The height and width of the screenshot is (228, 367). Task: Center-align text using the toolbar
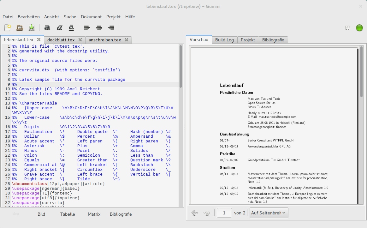(x=99, y=28)
